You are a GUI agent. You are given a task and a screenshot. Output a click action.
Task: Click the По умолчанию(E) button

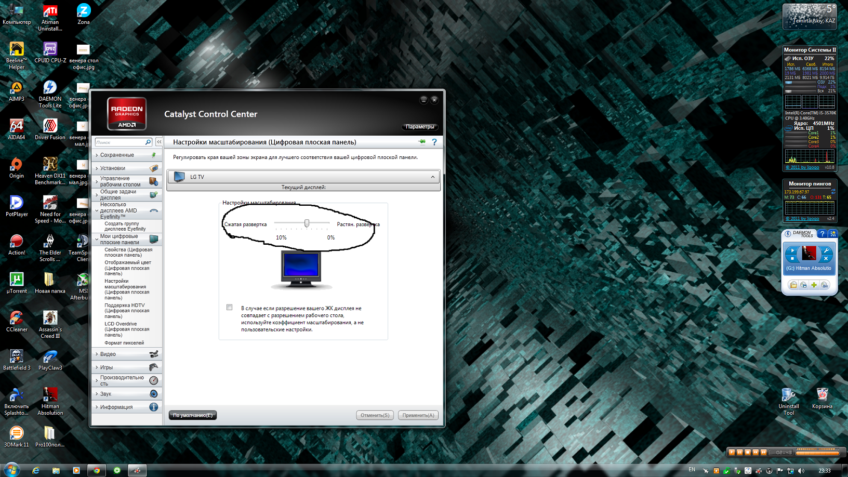click(193, 415)
